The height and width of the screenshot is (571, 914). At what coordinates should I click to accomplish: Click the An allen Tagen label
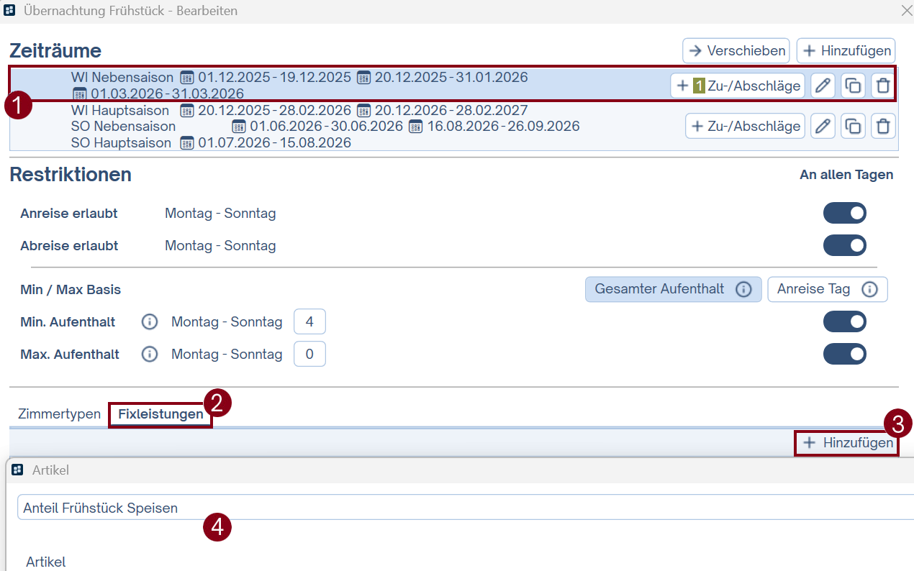pos(846,175)
